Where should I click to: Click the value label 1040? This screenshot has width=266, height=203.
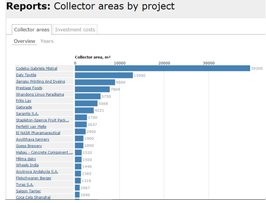[x=85, y=195]
